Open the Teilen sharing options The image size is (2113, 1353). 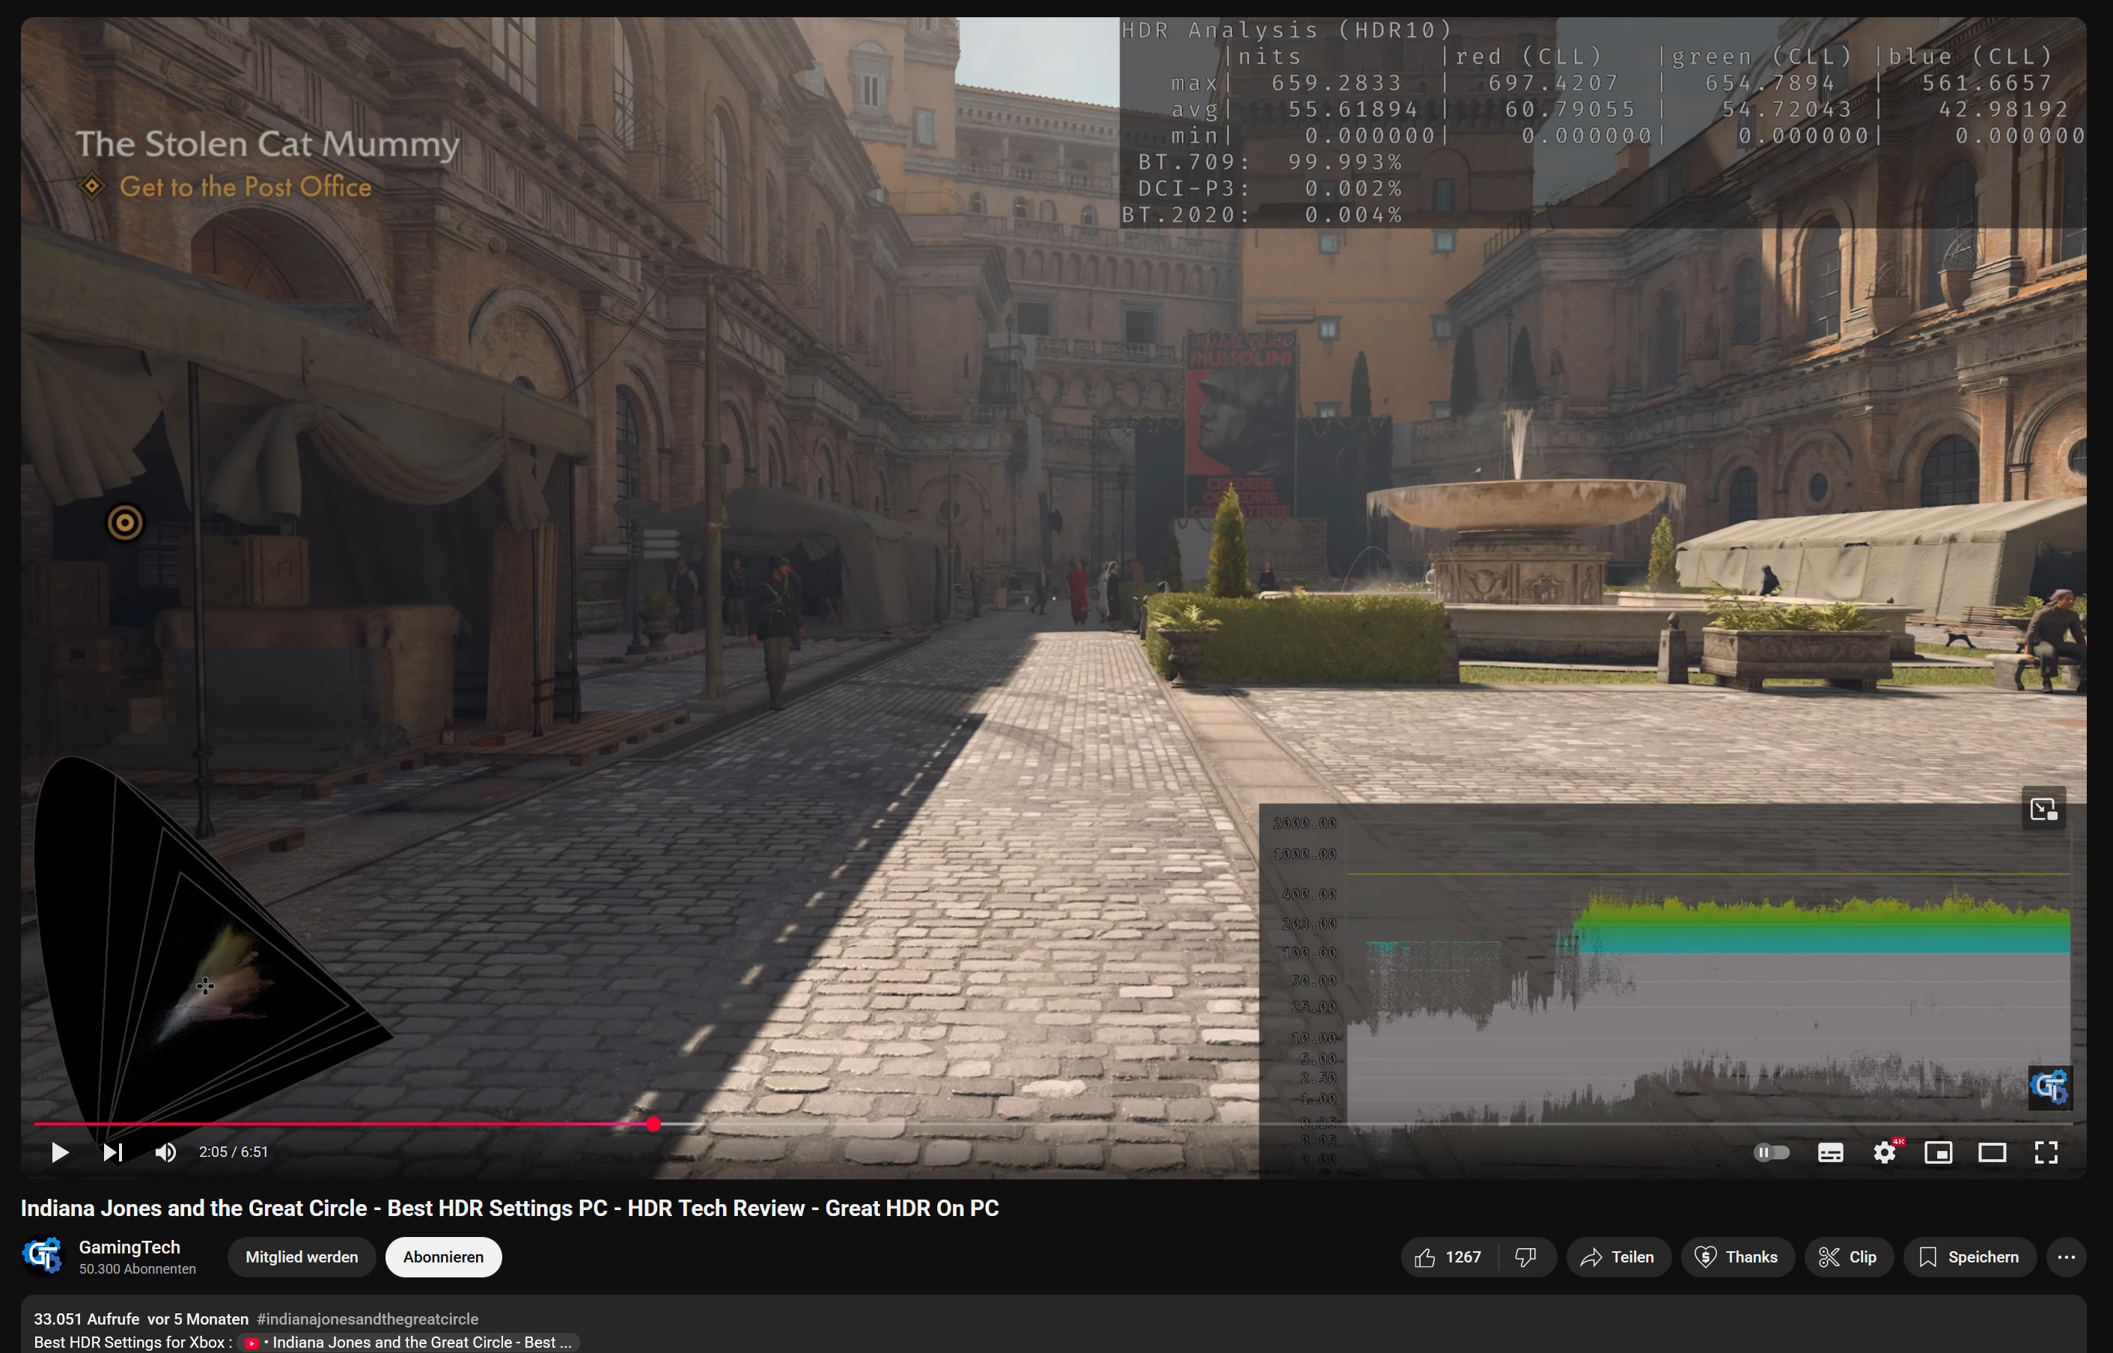click(x=1618, y=1256)
